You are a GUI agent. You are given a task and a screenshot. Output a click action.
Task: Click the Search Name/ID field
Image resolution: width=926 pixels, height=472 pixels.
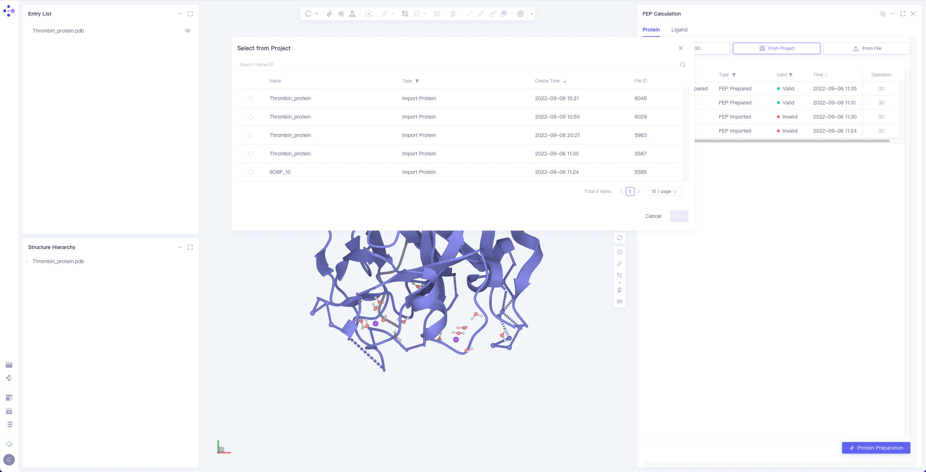click(x=458, y=65)
